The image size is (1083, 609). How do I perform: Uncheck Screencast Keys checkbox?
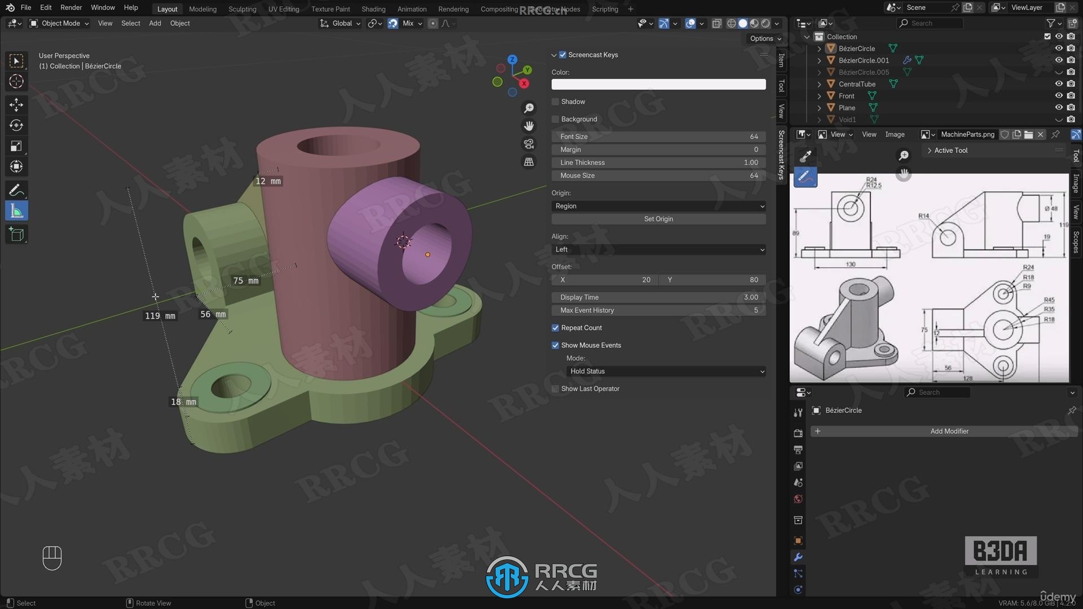pos(562,55)
